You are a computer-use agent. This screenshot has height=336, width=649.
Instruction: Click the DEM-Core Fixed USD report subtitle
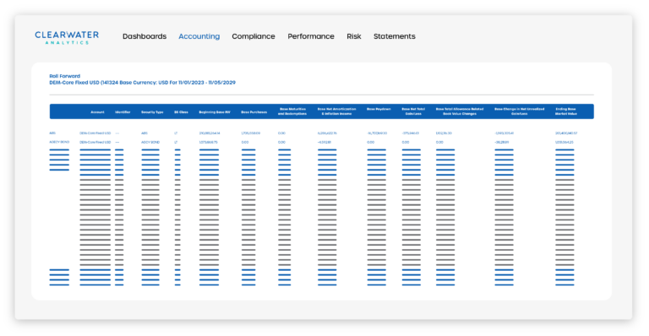point(142,83)
